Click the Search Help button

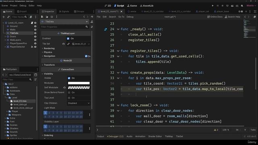pyautogui.click(x=233, y=17)
